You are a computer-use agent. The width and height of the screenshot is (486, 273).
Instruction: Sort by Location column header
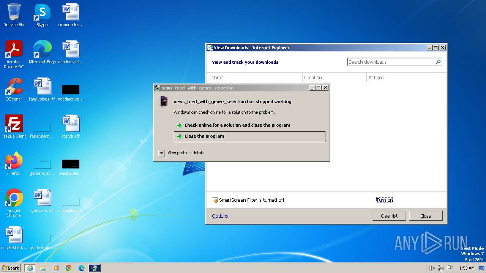(334, 77)
